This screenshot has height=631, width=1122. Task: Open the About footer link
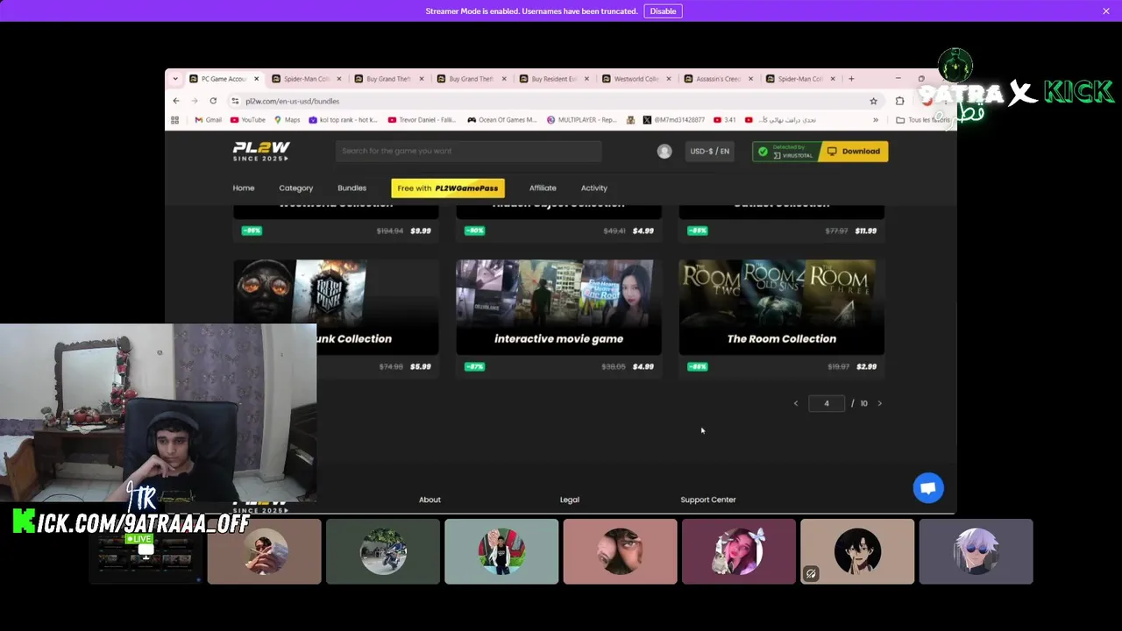click(430, 500)
